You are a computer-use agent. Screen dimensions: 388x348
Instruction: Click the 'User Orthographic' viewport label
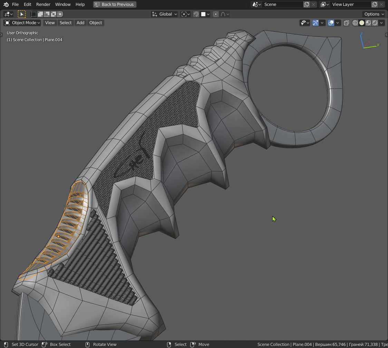[x=22, y=33]
